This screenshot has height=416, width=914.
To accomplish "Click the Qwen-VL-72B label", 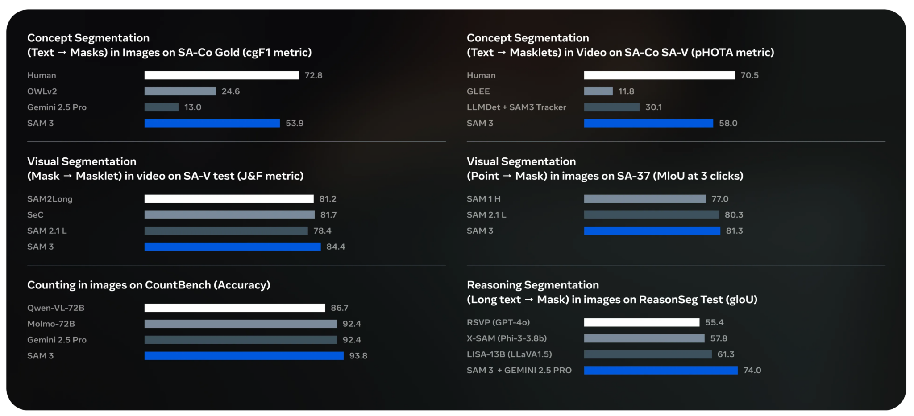I will (56, 308).
